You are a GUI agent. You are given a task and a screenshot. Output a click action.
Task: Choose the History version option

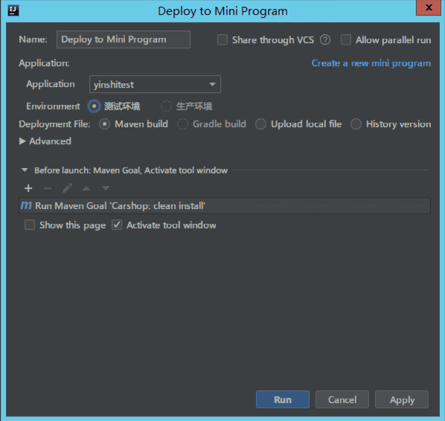pyautogui.click(x=356, y=124)
